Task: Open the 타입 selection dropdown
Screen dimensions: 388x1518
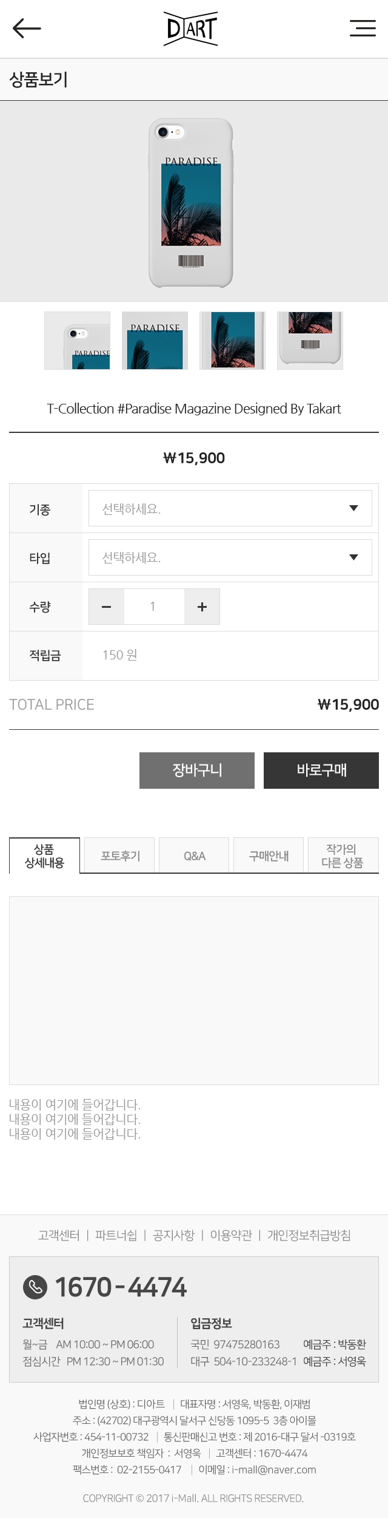Action: 230,557
